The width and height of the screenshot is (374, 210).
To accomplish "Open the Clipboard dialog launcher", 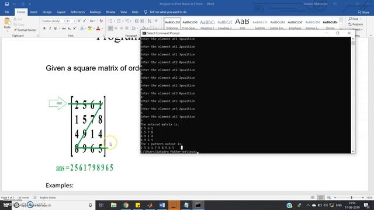I will [37, 36].
